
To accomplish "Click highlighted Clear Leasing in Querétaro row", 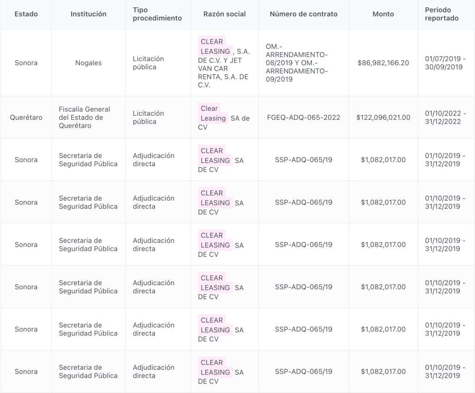I will 213,113.
